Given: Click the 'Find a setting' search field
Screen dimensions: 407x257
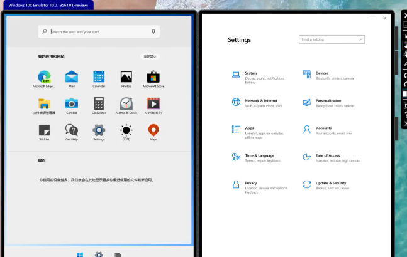Looking at the screenshot, I should (332, 39).
